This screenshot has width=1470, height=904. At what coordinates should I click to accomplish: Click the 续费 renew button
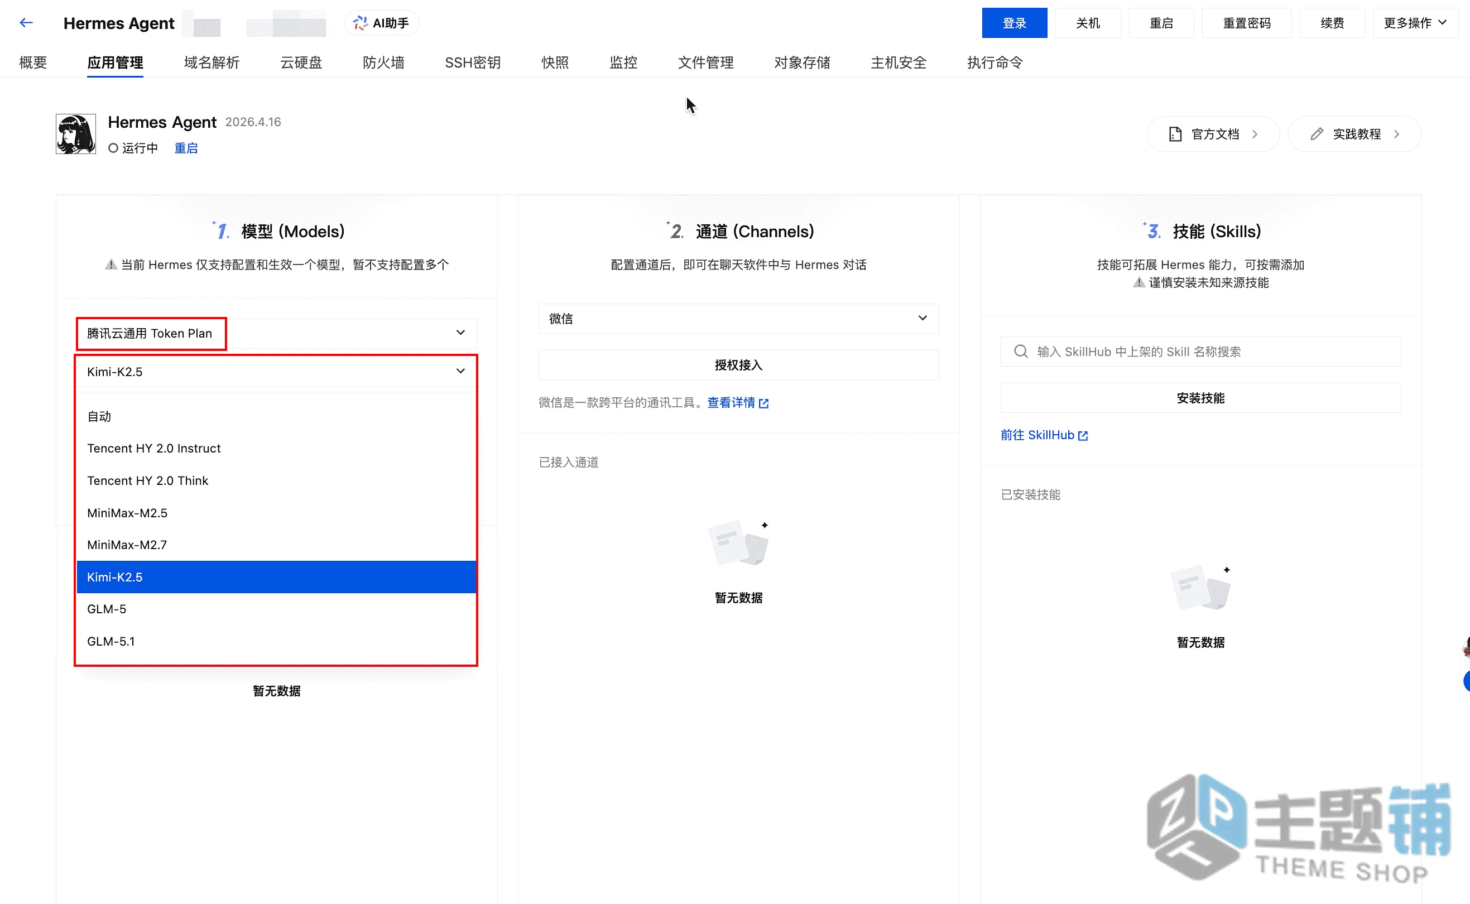[1331, 23]
